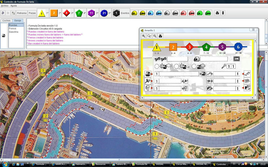Open first green helmet player sheet
The height and width of the screenshot is (167, 268).
(200, 13)
